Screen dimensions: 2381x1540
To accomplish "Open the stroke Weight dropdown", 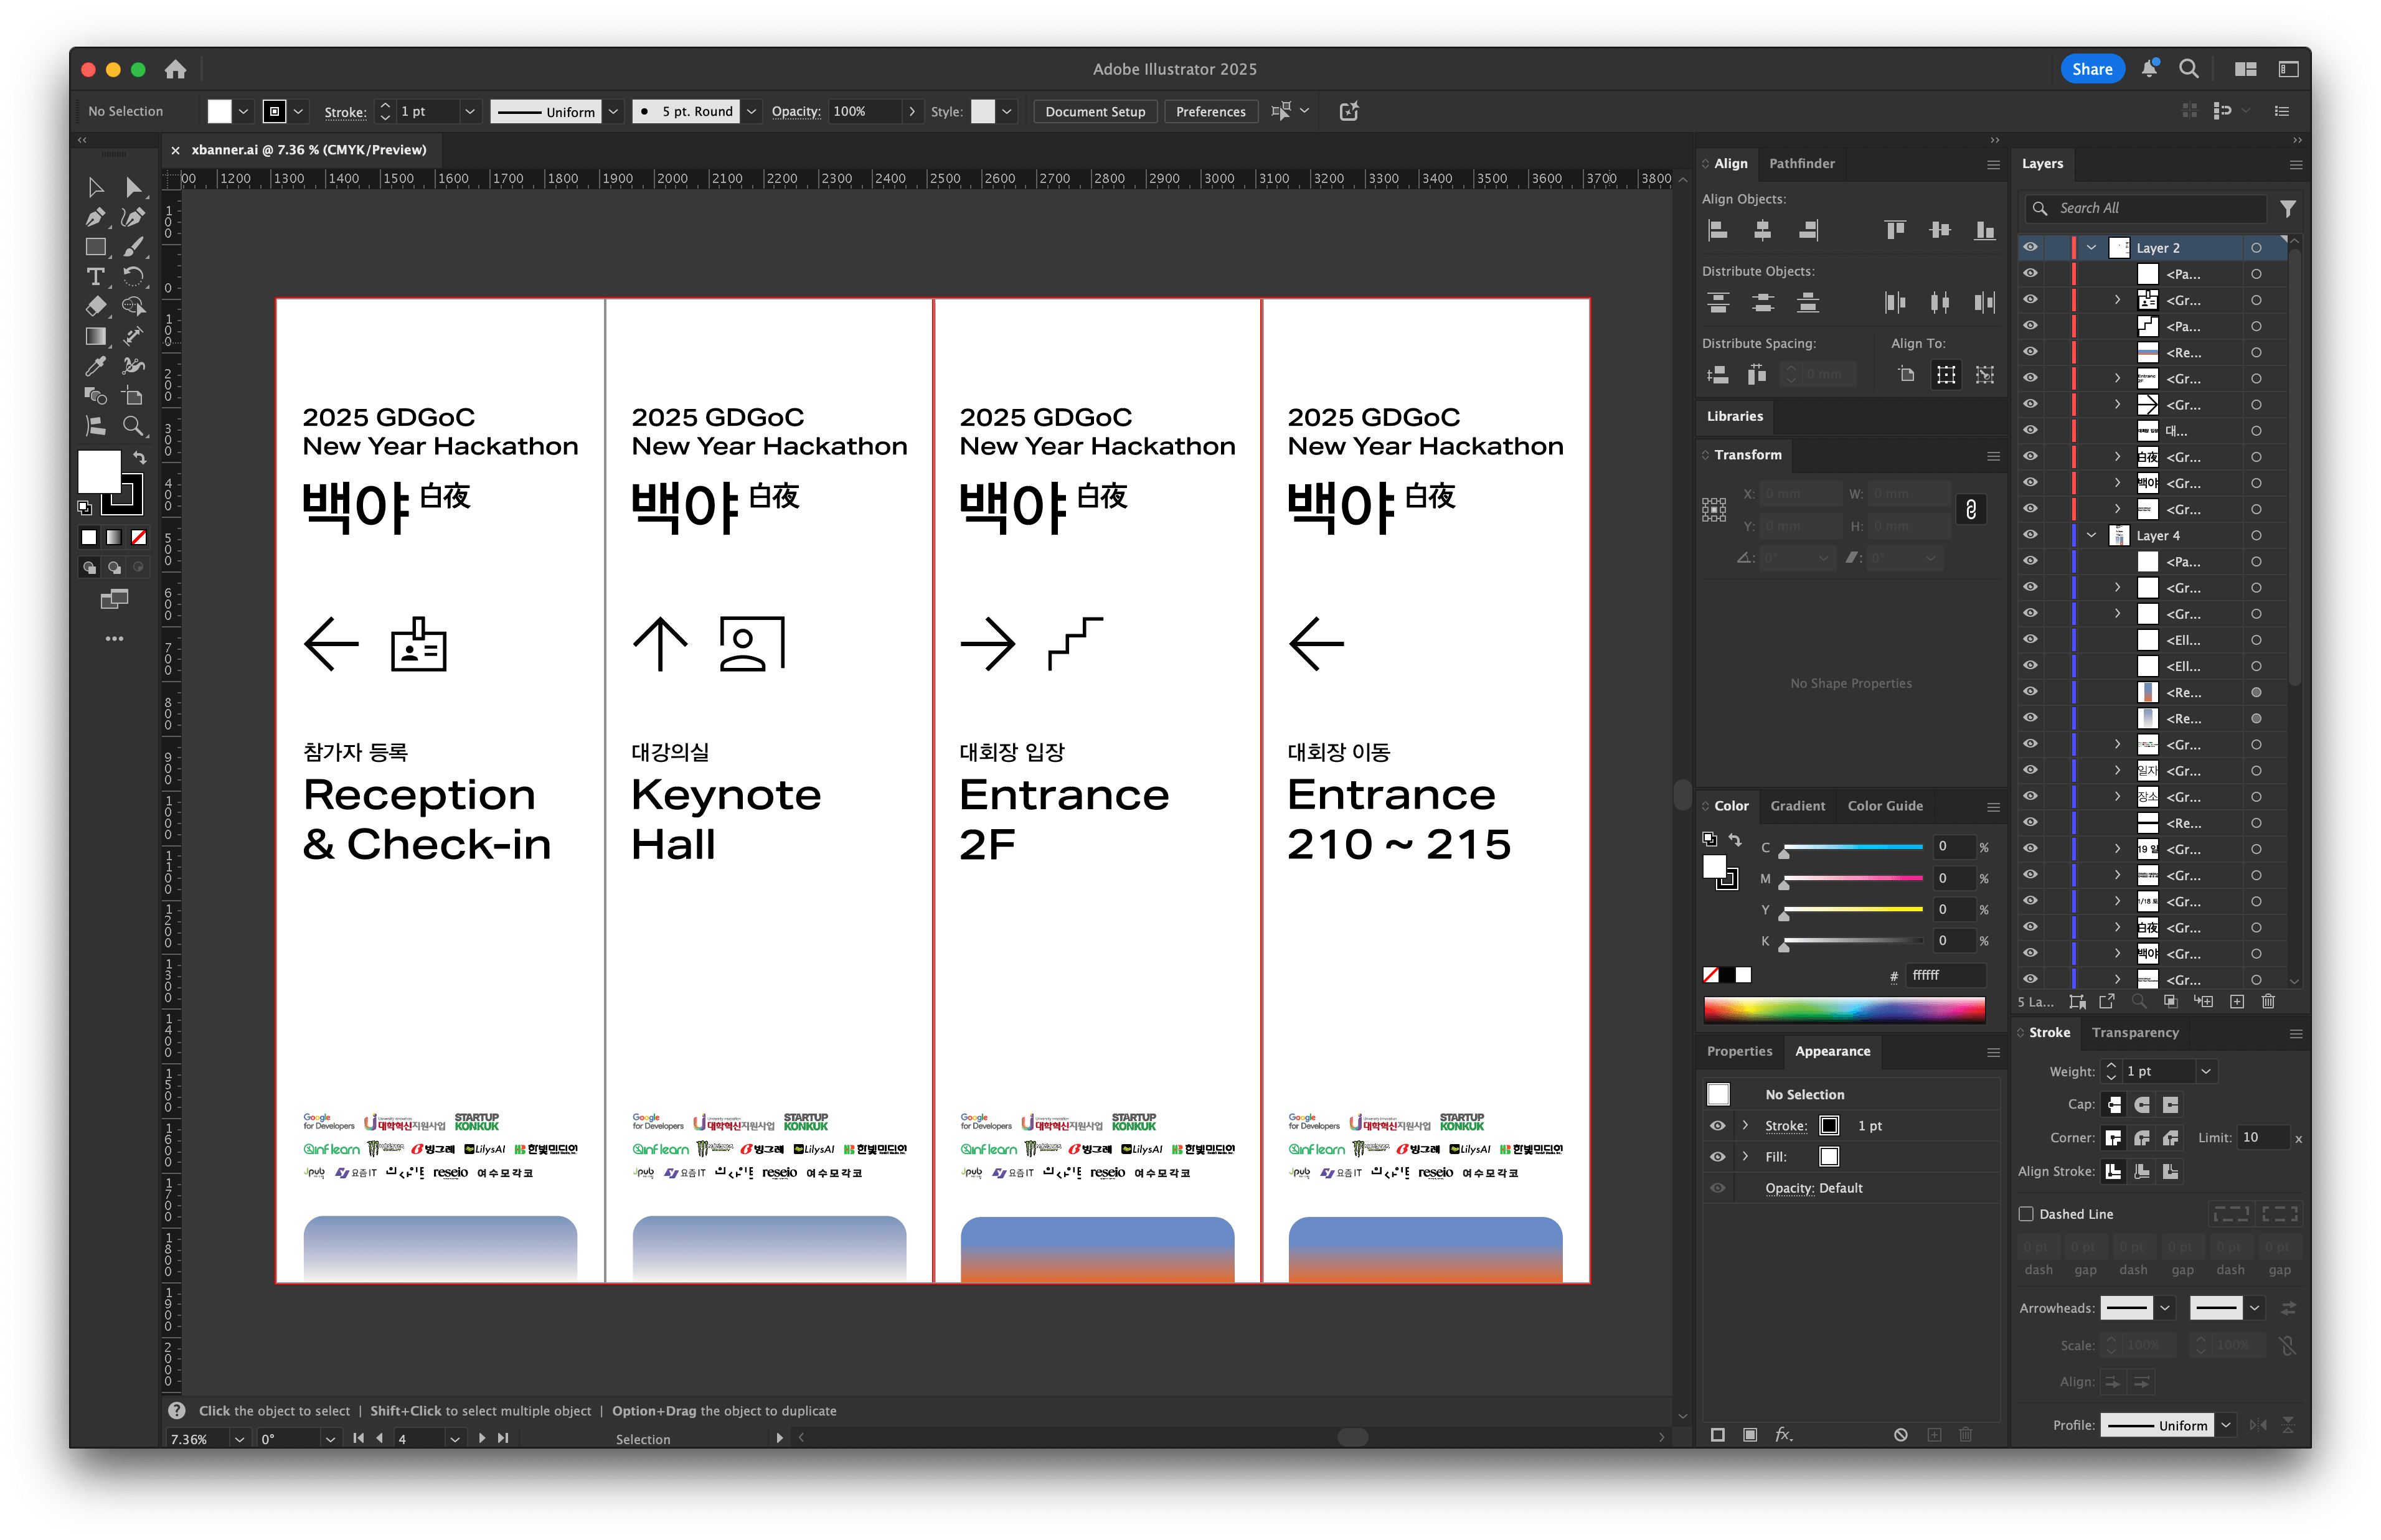I will (x=2207, y=1071).
